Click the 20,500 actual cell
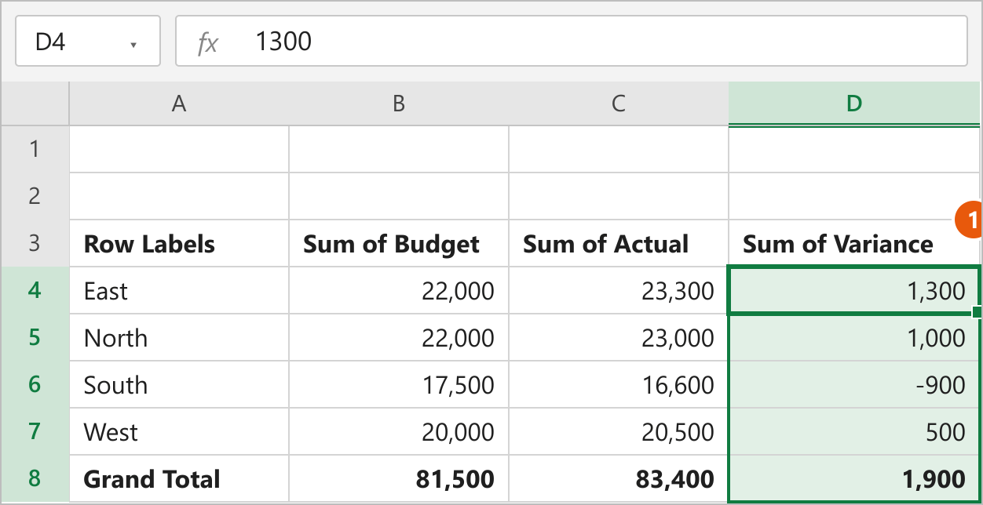Screen dimensions: 983x505 click(x=619, y=431)
